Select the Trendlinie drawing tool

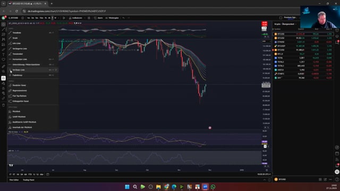[33, 33]
